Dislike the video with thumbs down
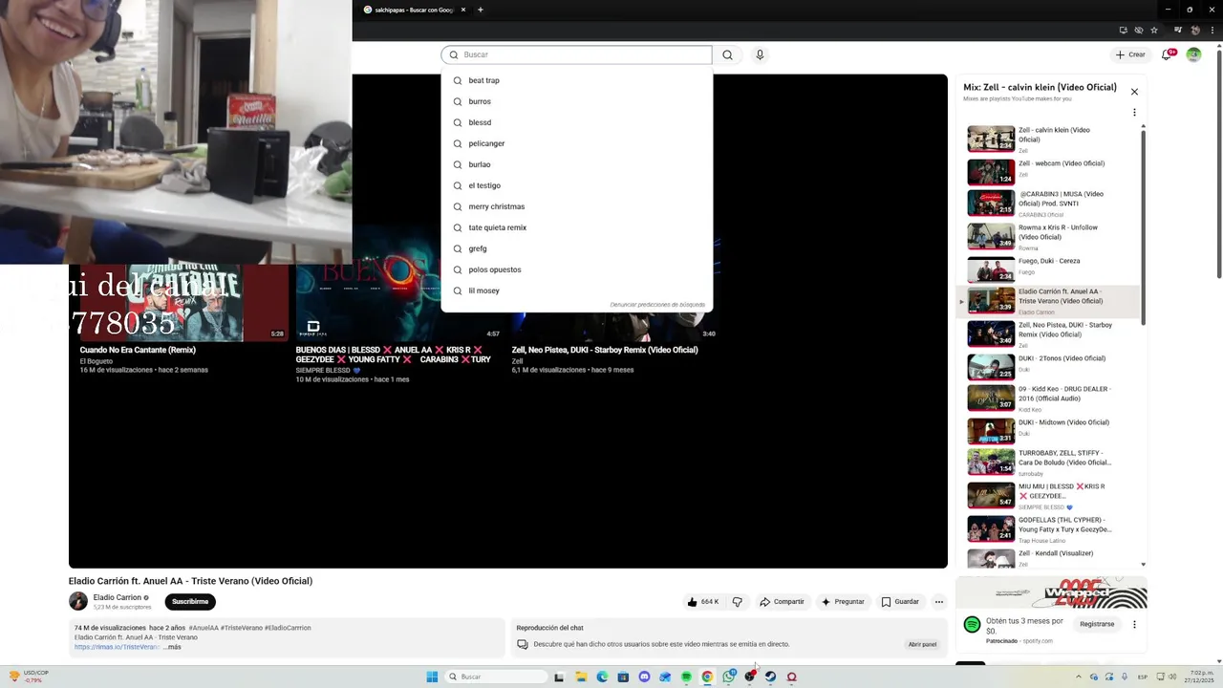1223x688 pixels. coord(737,602)
